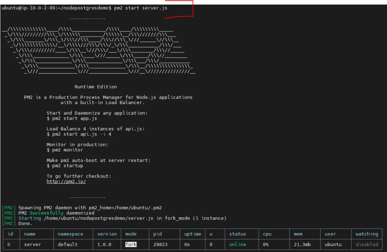Click the 'namespace' column header
The width and height of the screenshot is (387, 252).
[70, 234]
